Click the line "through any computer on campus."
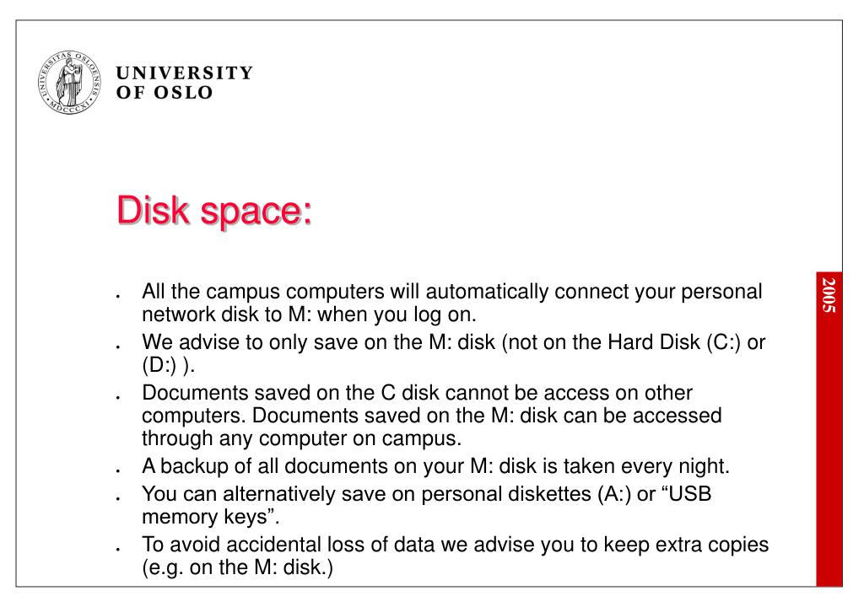Screen dimensions: 864x607 (x=301, y=438)
